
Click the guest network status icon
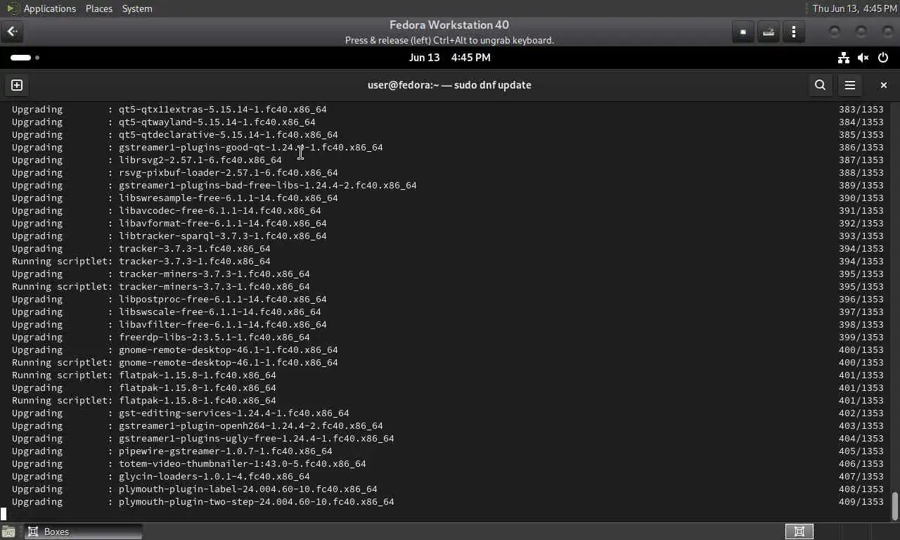point(844,58)
